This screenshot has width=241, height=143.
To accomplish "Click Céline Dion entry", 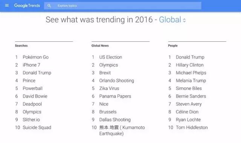I will pos(187,112).
